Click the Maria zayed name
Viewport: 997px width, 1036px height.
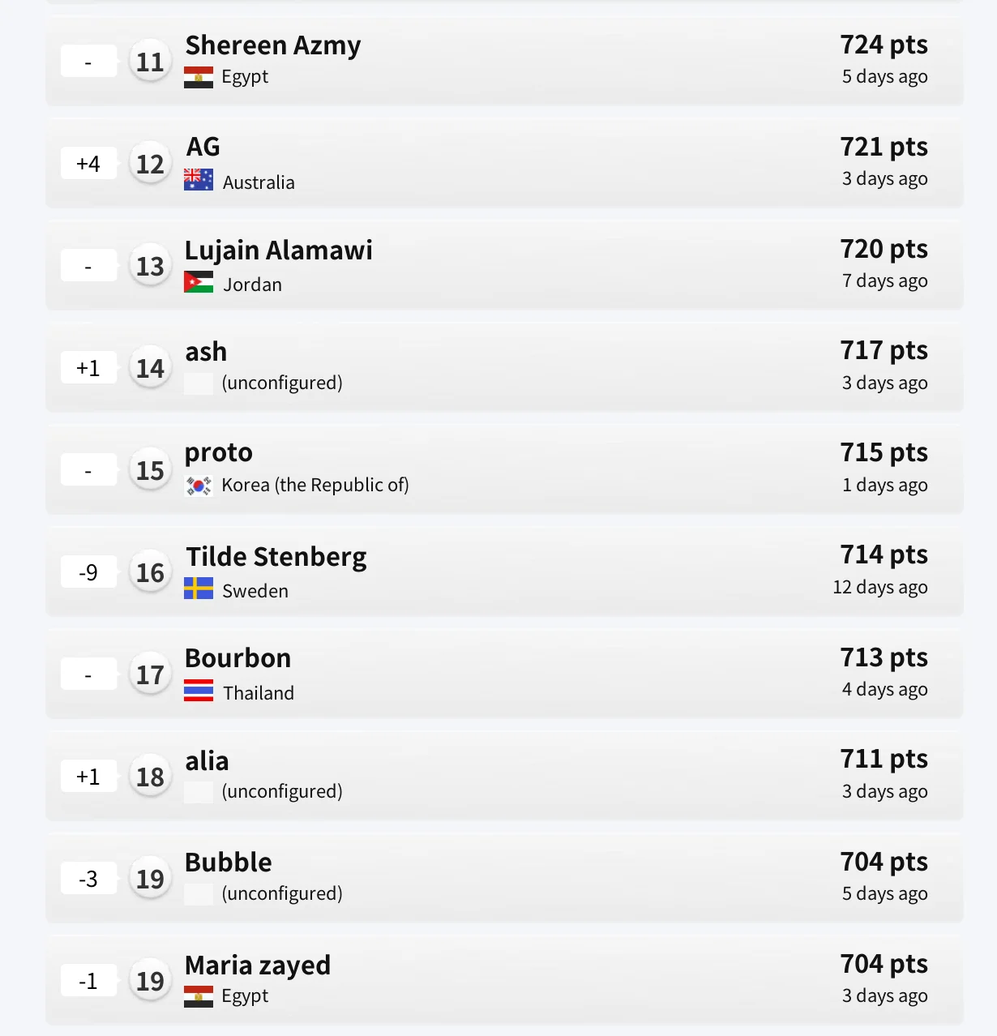point(258,965)
